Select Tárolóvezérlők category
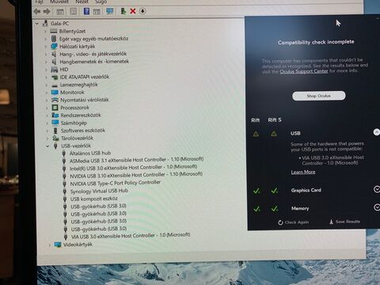This screenshot has height=285, width=380. [x=77, y=138]
